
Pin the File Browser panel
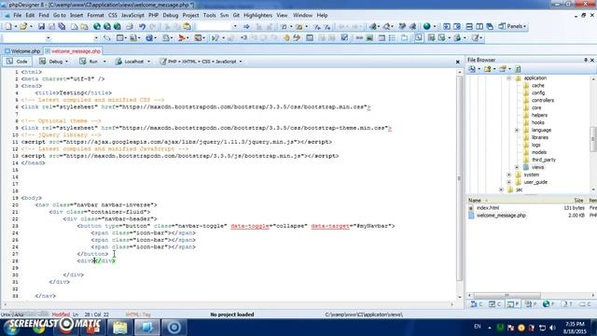(586, 60)
